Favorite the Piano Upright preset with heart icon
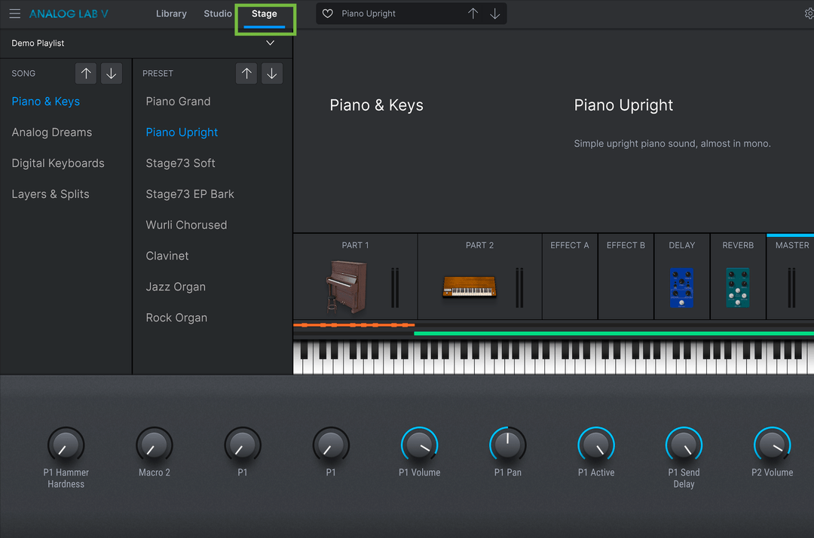 pos(328,14)
